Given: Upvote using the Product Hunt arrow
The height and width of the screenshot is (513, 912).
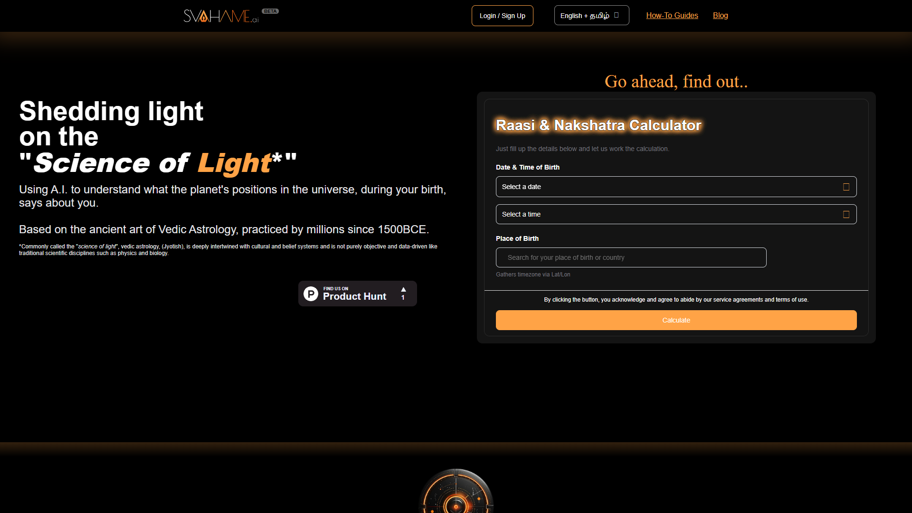Looking at the screenshot, I should pyautogui.click(x=403, y=289).
